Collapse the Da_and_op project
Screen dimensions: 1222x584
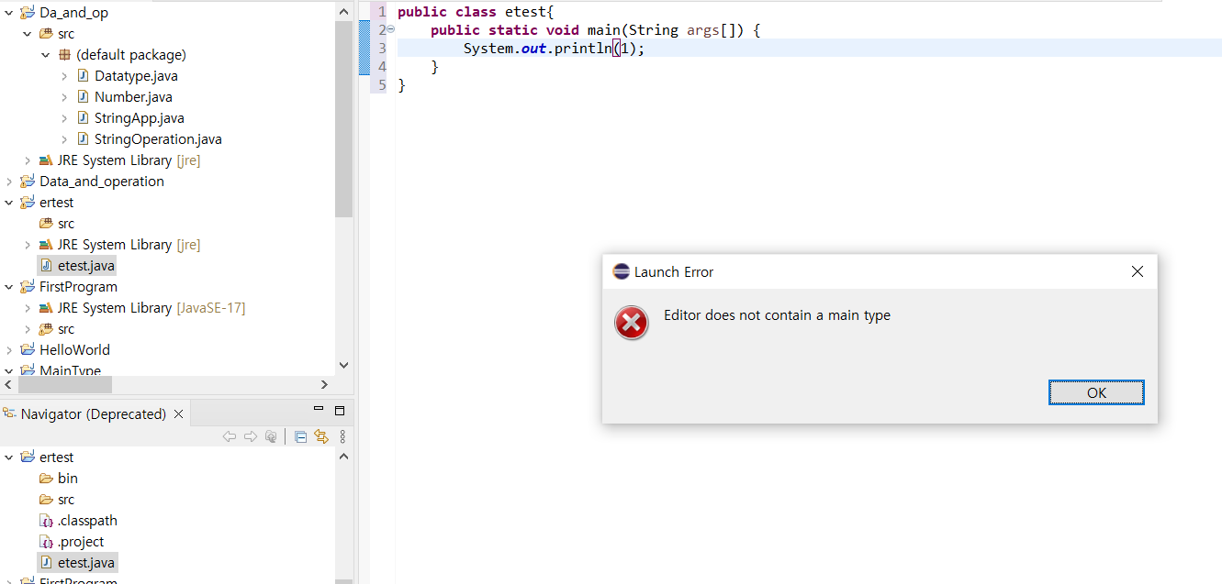(x=10, y=13)
